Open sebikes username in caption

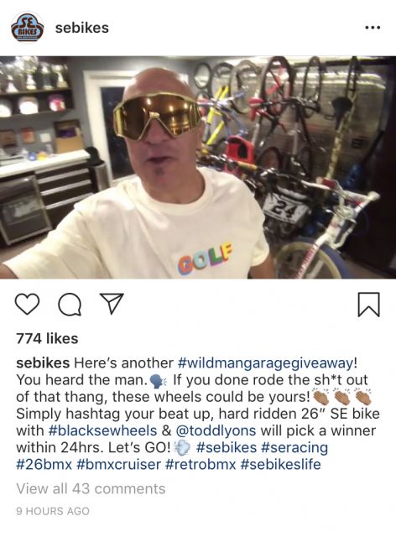[43, 363]
